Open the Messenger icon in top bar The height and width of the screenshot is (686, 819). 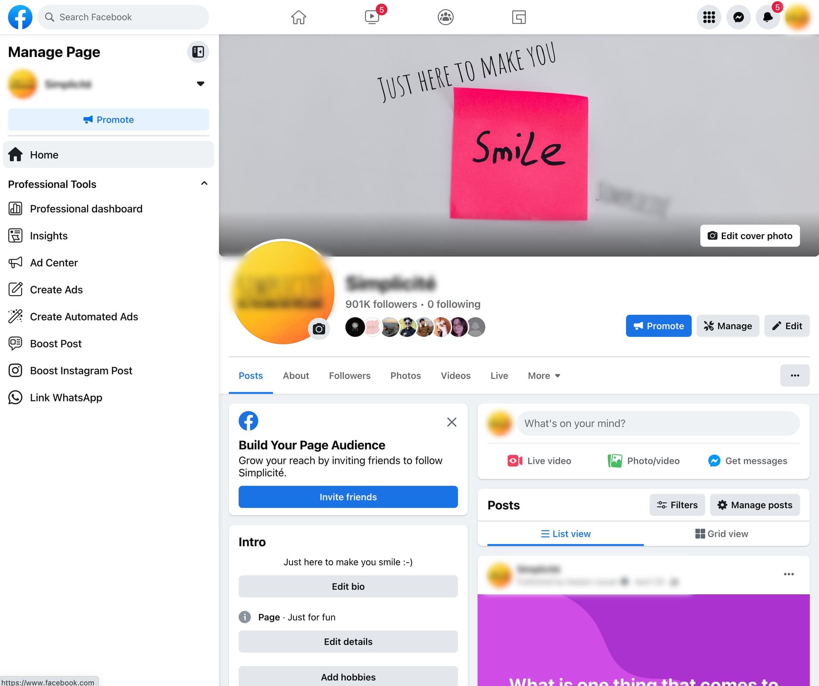pyautogui.click(x=738, y=17)
